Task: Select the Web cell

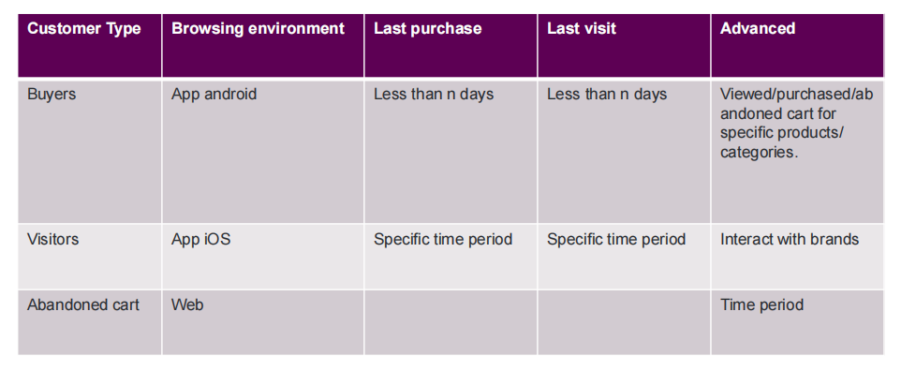Action: coord(263,322)
